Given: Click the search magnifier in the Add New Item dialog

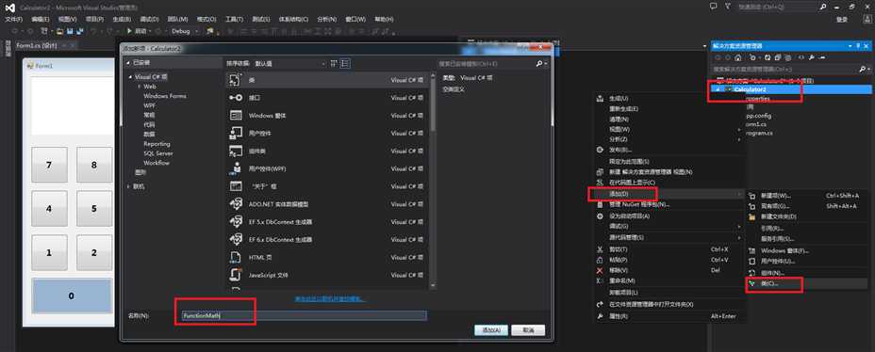Looking at the screenshot, I should (x=539, y=63).
